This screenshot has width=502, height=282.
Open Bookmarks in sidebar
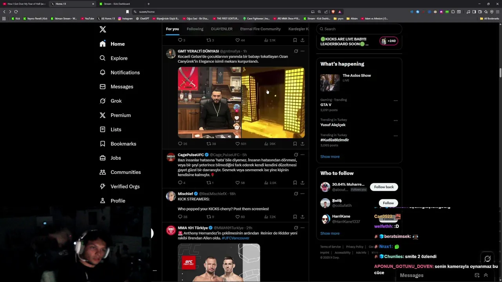point(118,144)
